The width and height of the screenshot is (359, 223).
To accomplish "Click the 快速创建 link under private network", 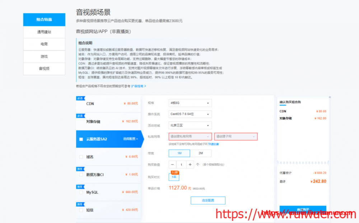I will tap(213, 144).
